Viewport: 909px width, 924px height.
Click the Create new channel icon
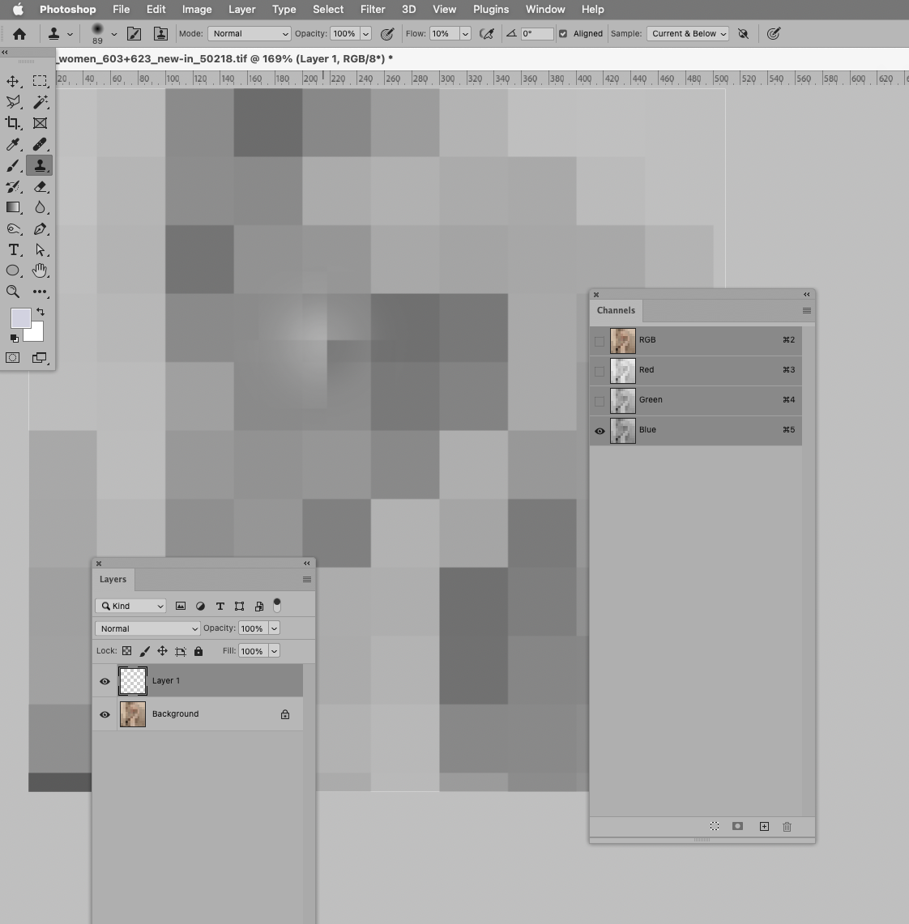point(762,826)
